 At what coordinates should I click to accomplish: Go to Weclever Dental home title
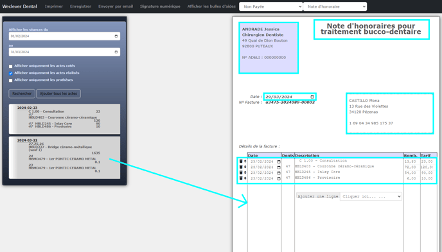click(19, 6)
